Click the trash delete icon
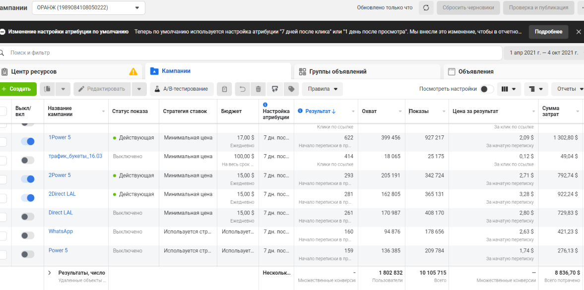This screenshot has width=584, height=290. [x=258, y=89]
